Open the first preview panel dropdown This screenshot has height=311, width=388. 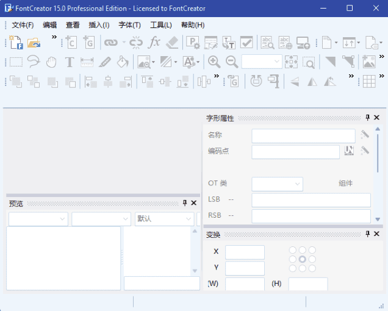[x=38, y=219]
